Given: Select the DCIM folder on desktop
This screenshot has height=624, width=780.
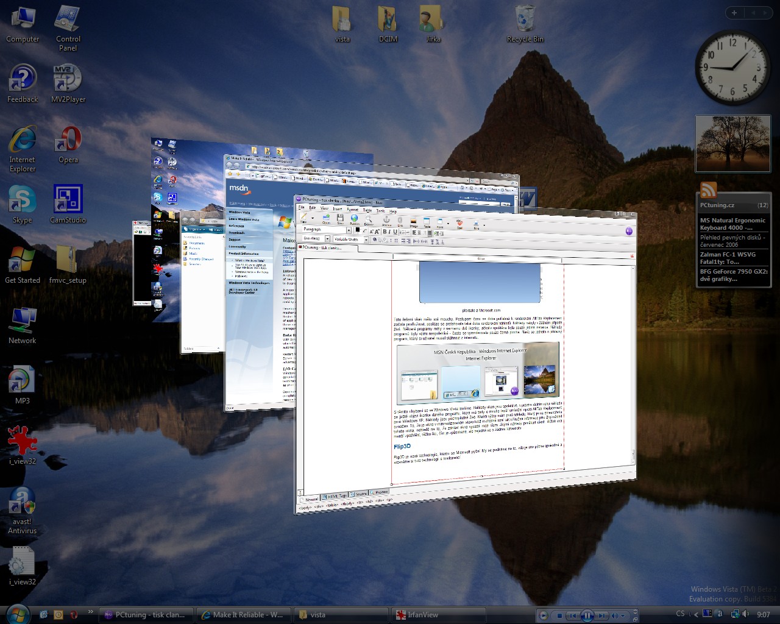Looking at the screenshot, I should pyautogui.click(x=388, y=25).
